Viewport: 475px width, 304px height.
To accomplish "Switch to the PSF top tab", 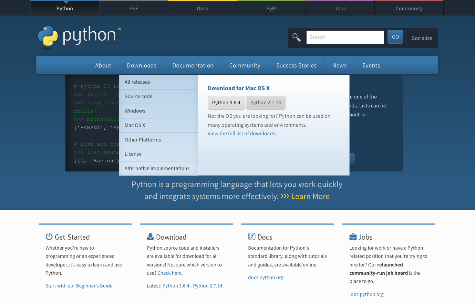I will coord(134,8).
